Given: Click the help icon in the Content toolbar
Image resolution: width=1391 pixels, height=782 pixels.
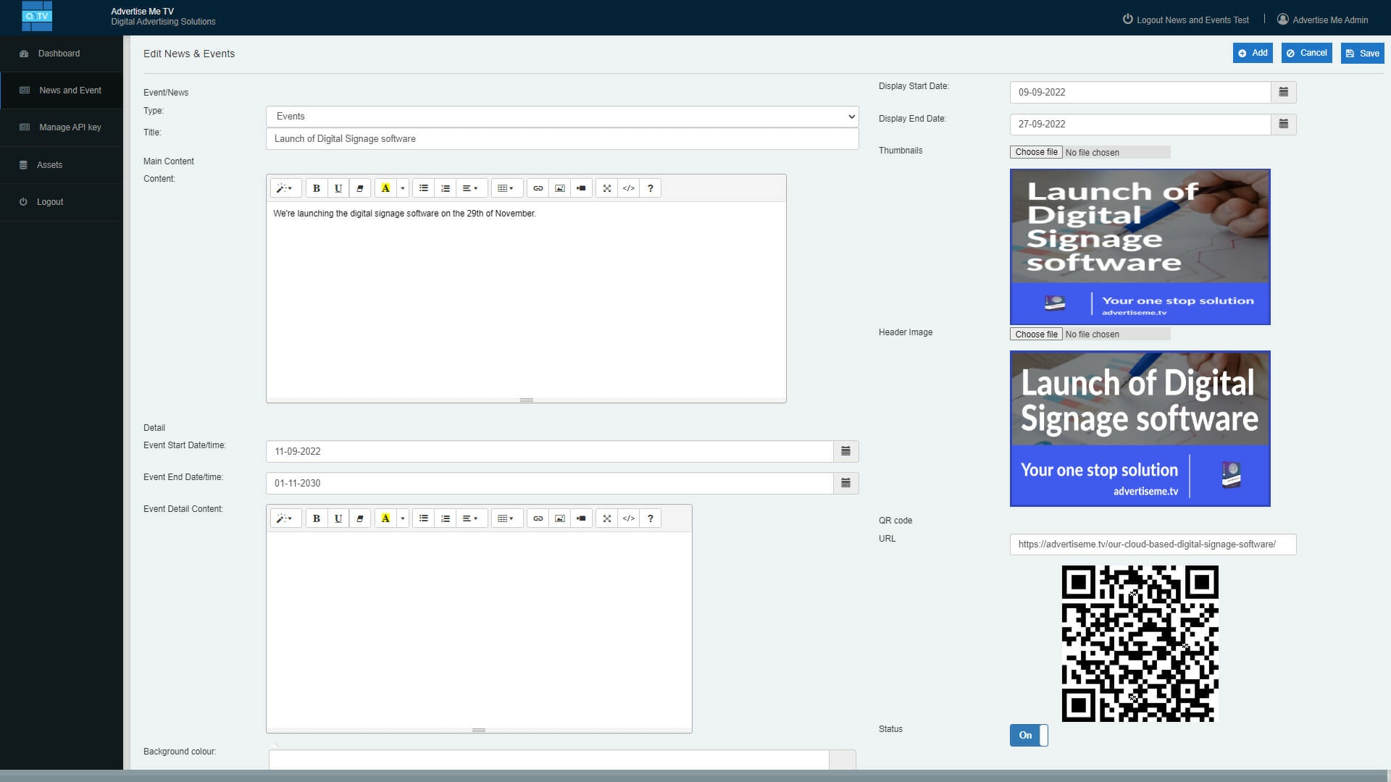Looking at the screenshot, I should pyautogui.click(x=650, y=188).
